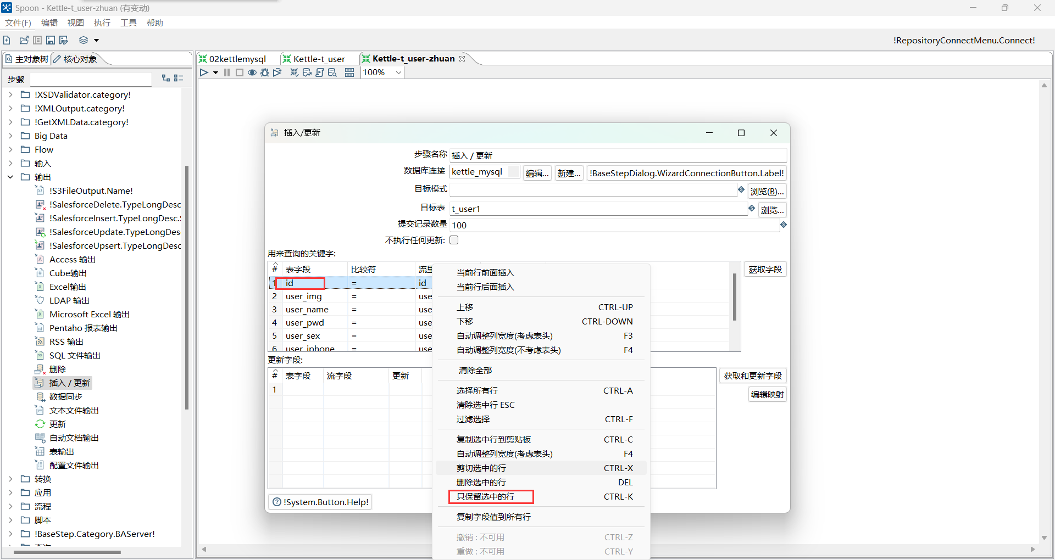Click the 获取字段 button
The width and height of the screenshot is (1055, 560).
click(x=765, y=270)
